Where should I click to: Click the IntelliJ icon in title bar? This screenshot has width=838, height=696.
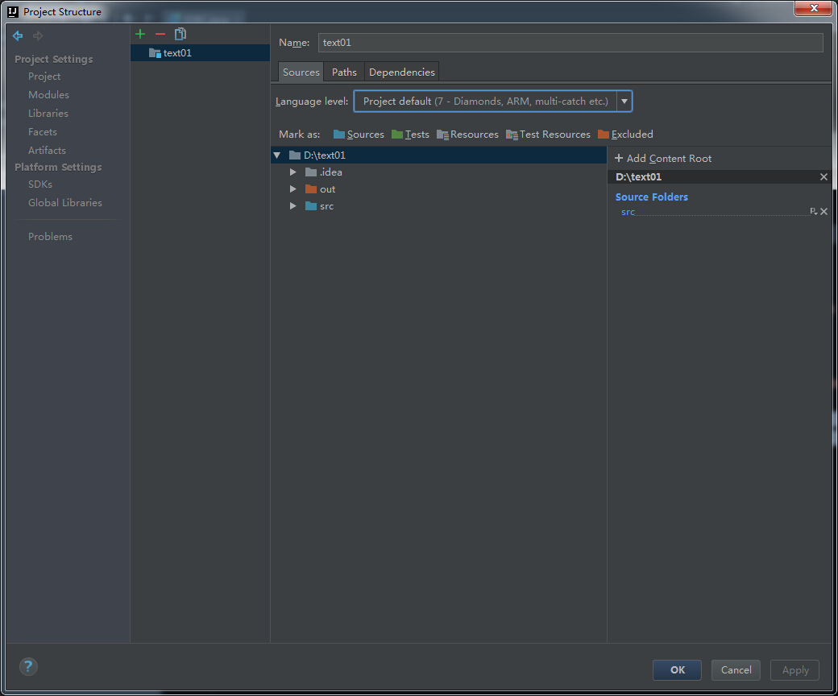13,12
